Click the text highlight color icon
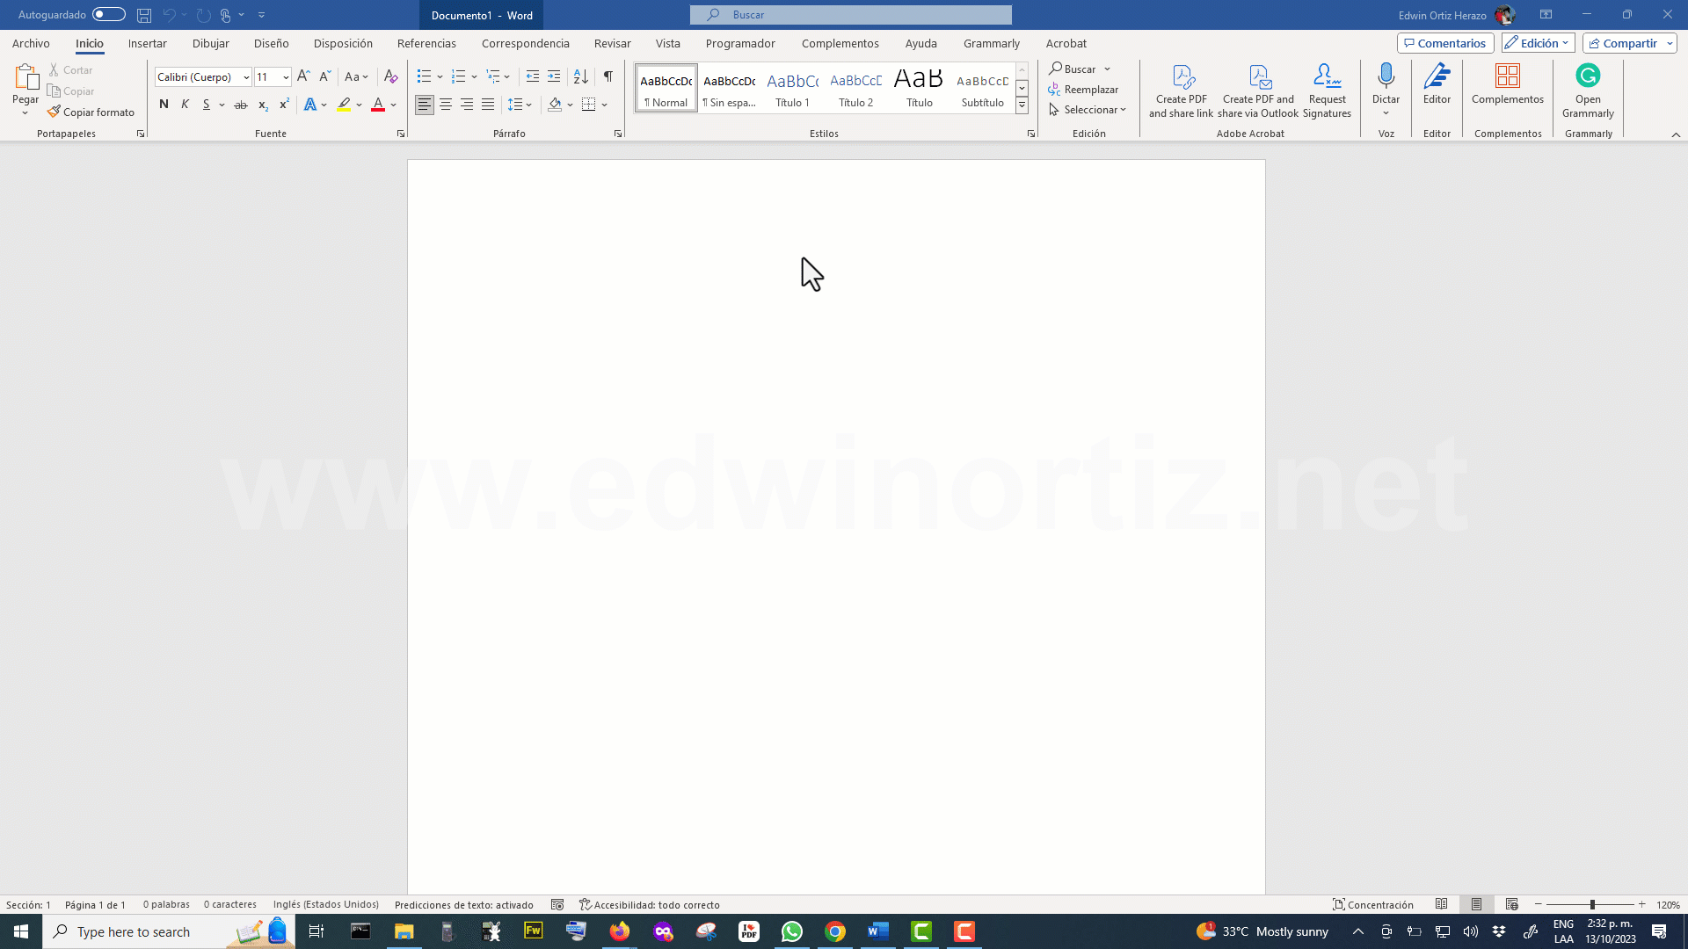The width and height of the screenshot is (1688, 949). tap(345, 105)
